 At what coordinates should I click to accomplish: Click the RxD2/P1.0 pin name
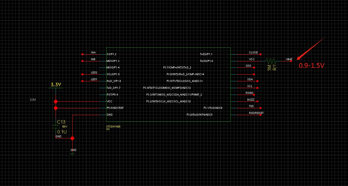pos(206,61)
